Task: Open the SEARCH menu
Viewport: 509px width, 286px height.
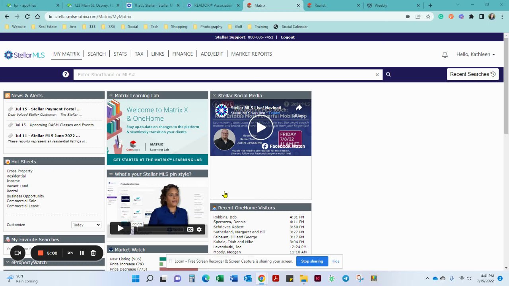Action: (97, 54)
